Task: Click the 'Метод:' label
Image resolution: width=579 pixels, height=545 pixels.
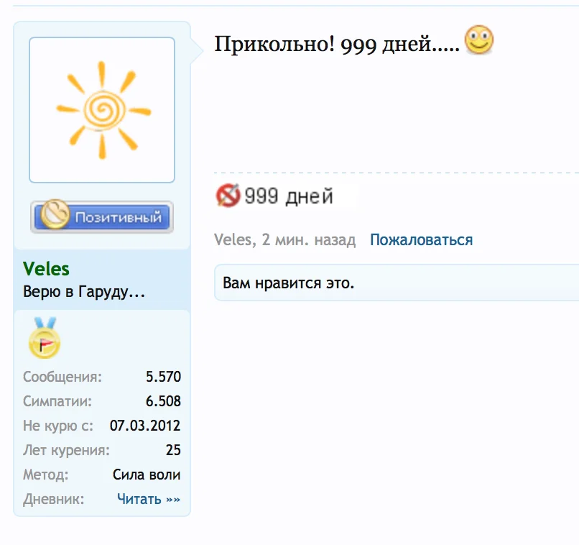Action: [x=46, y=475]
